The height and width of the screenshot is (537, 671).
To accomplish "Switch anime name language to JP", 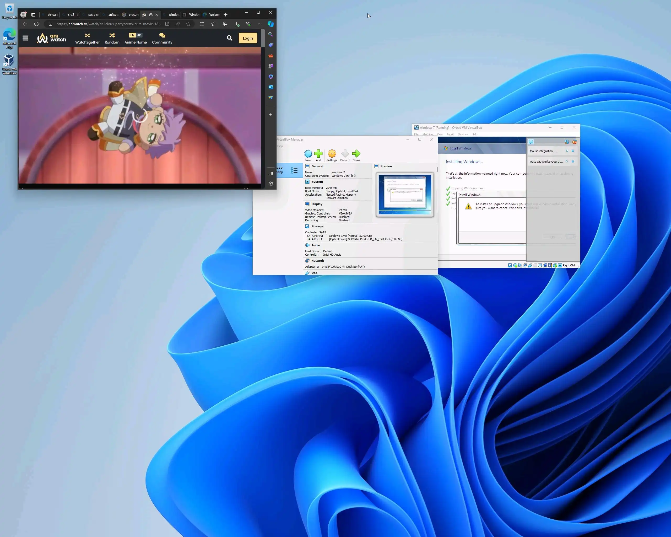I will pyautogui.click(x=139, y=35).
